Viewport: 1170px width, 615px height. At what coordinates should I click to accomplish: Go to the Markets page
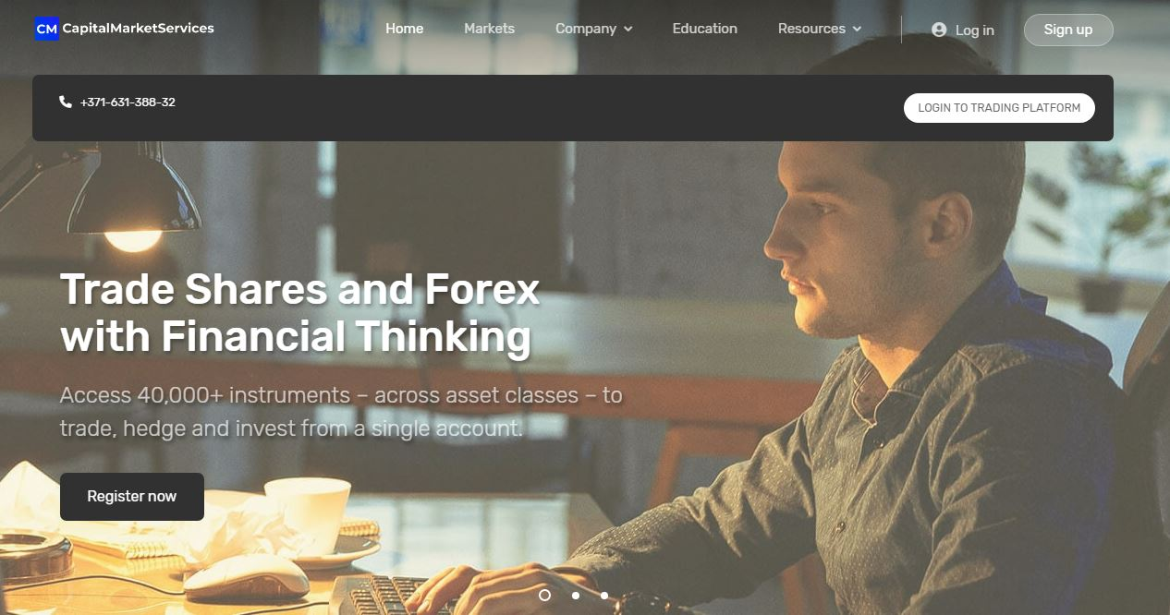(x=489, y=29)
